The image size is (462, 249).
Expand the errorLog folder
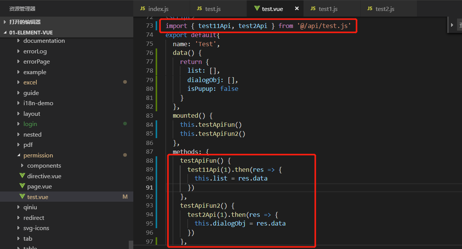19,51
